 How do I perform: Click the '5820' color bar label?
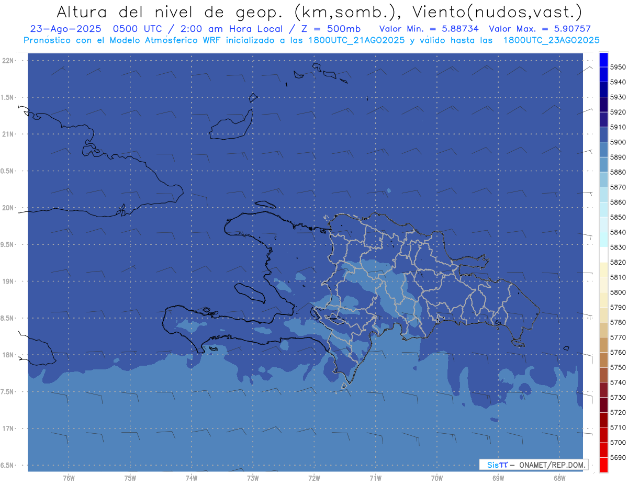pyautogui.click(x=618, y=262)
